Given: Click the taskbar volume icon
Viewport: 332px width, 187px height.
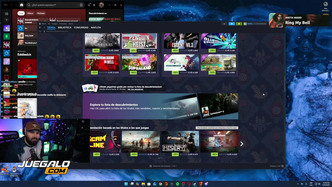Looking at the screenshot, I should pyautogui.click(x=319, y=184).
